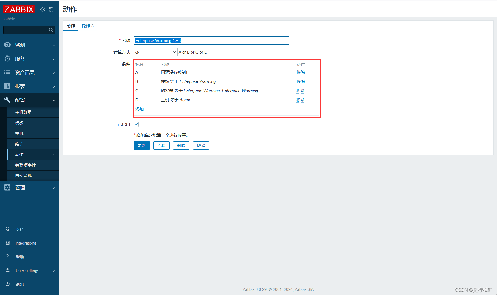Click the user icon for User settings
This screenshot has width=497, height=295.
[7, 270]
